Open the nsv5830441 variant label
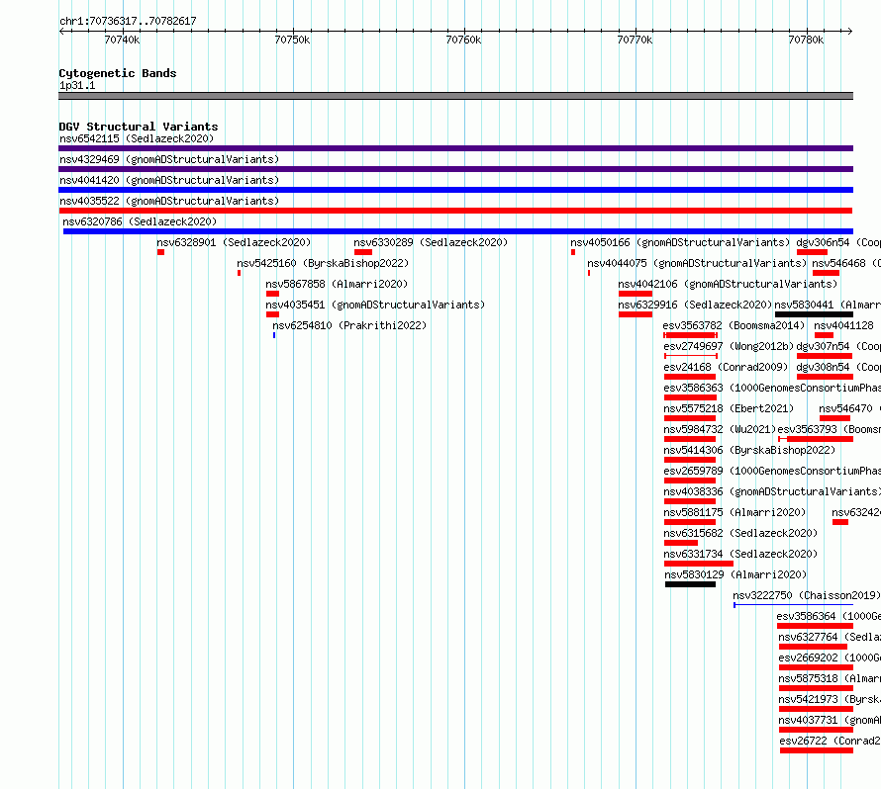881x789 pixels. click(x=828, y=305)
